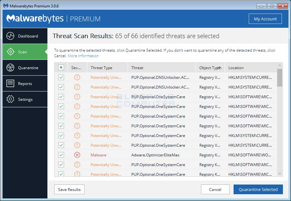Toggle the select-all checkbox in the table header
This screenshot has width=291, height=201.
(61, 67)
